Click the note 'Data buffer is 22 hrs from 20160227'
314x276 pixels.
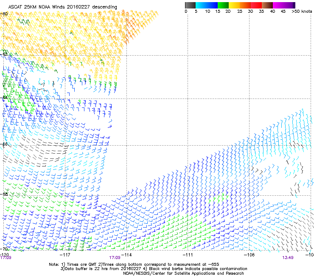(x=103, y=269)
